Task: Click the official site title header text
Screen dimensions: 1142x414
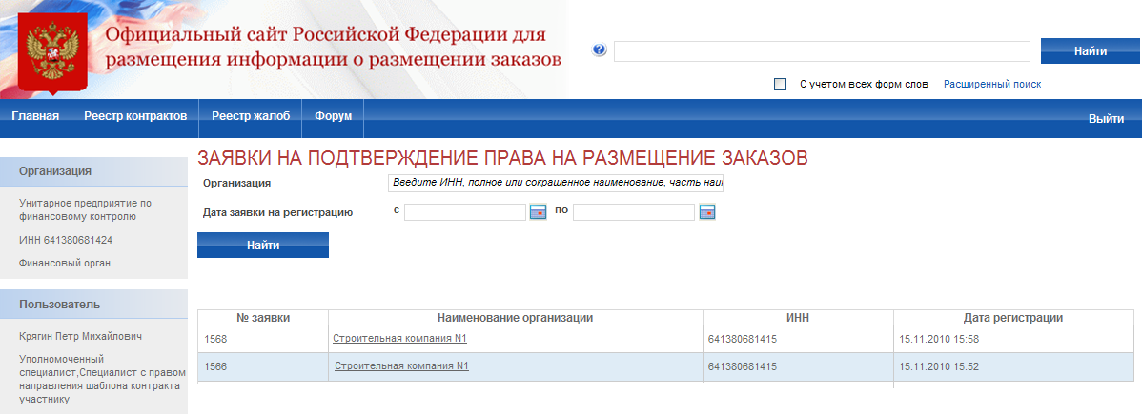Action: click(x=334, y=47)
